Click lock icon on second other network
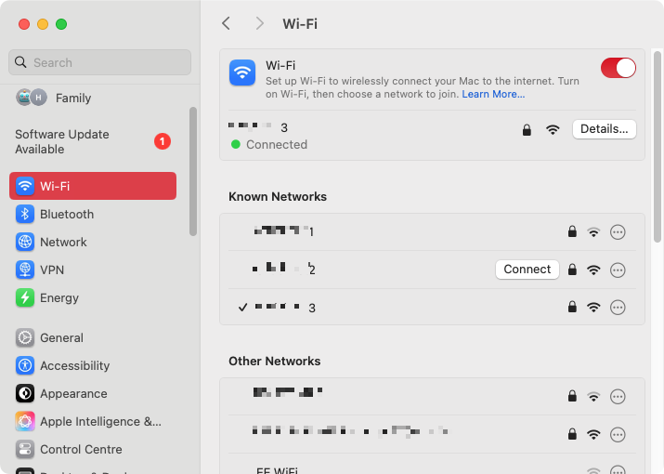Image resolution: width=664 pixels, height=474 pixels. (x=572, y=434)
